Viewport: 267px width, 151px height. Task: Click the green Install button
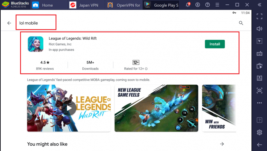(215, 44)
